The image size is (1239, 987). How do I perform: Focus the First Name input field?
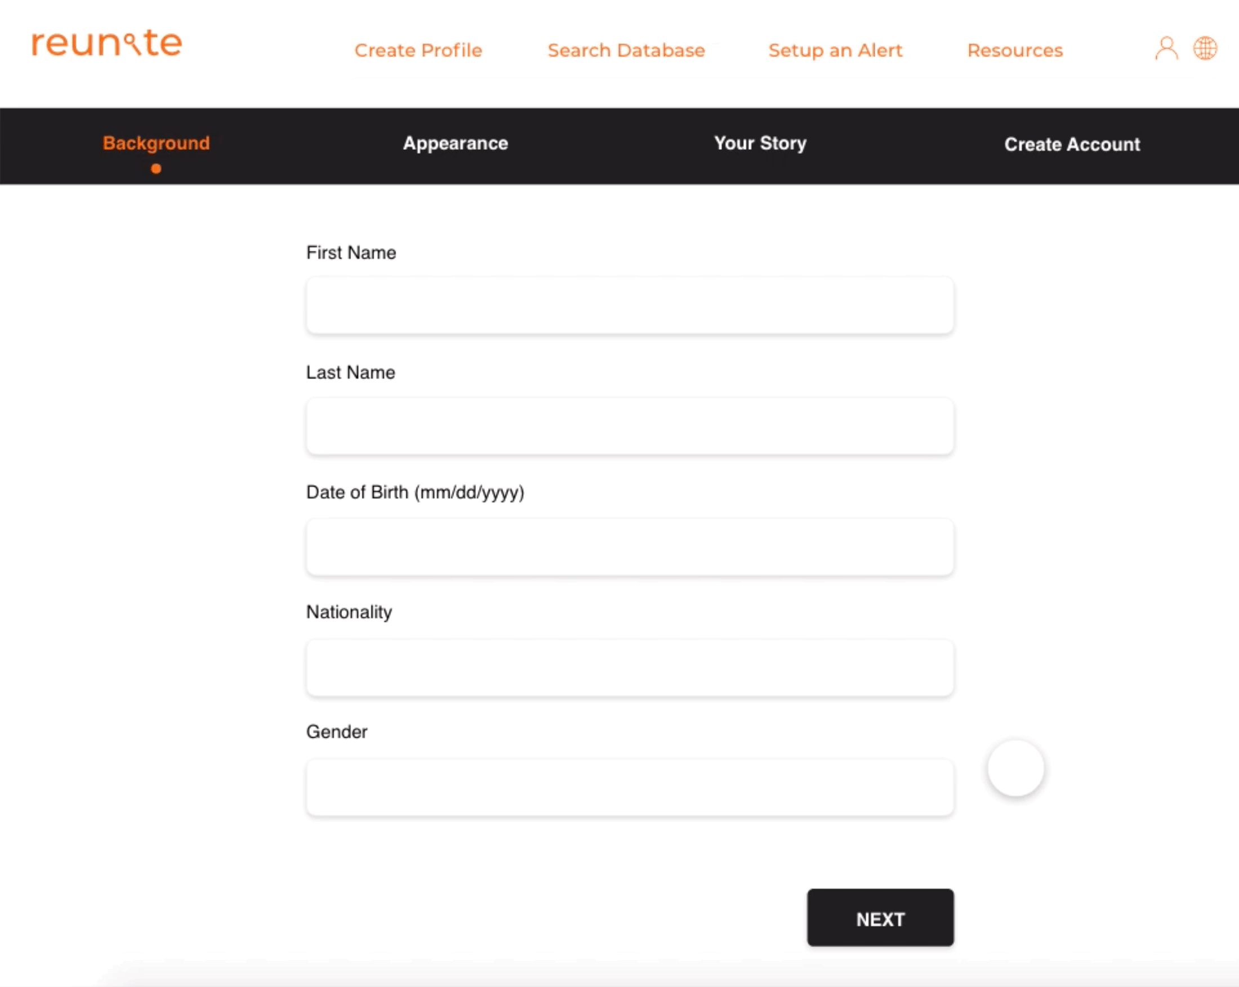click(x=629, y=305)
